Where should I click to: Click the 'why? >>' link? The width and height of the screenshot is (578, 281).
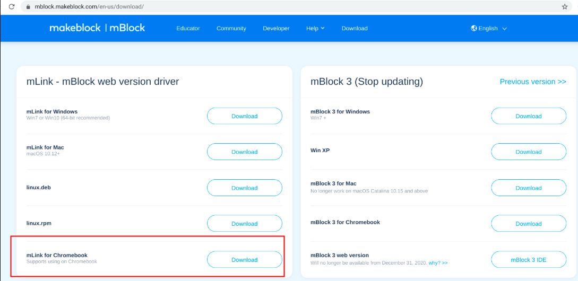(x=438, y=263)
